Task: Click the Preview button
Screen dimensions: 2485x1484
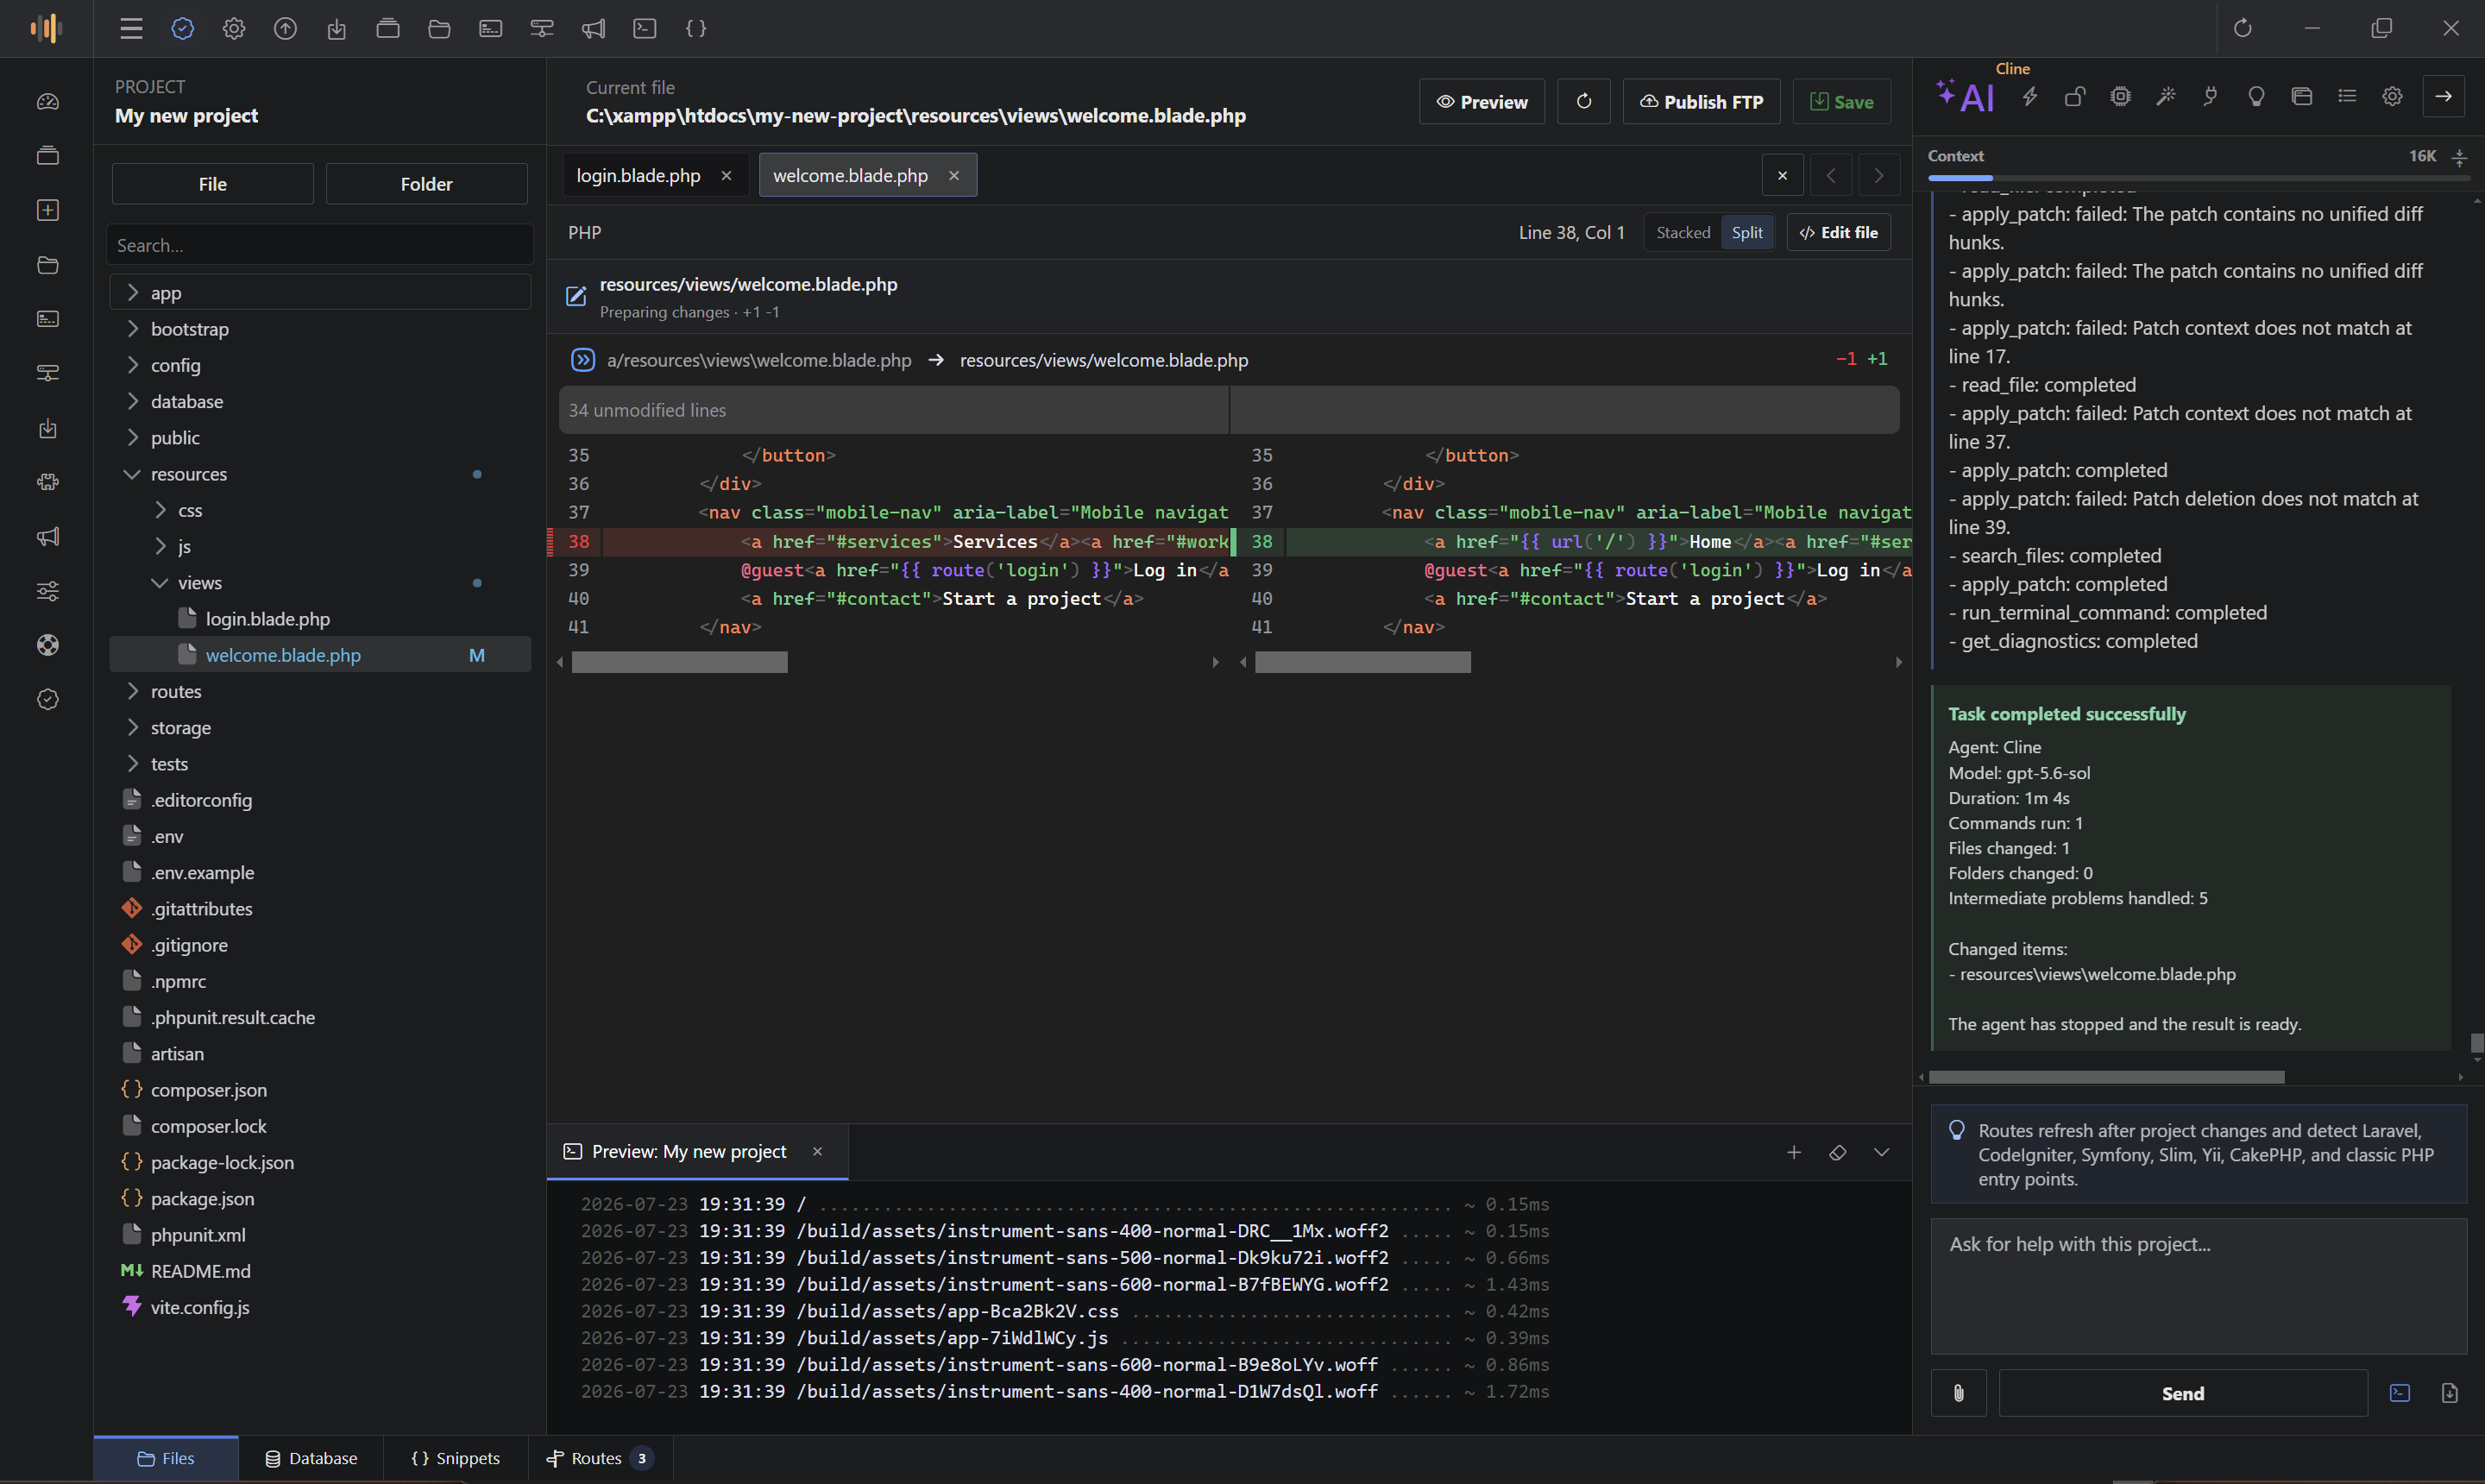Action: [x=1481, y=102]
